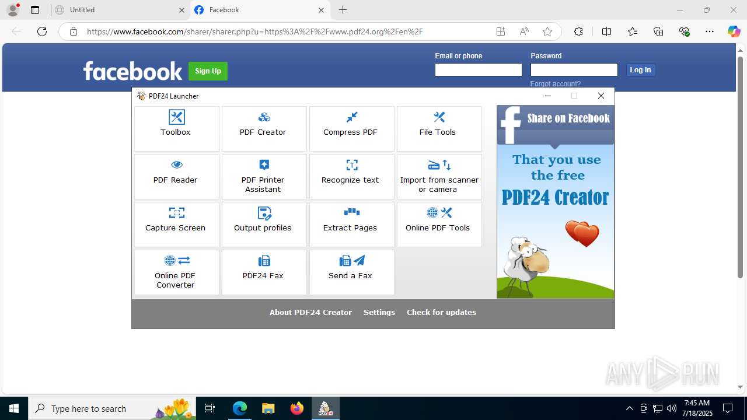Click the browser address bar URL

pos(254,32)
